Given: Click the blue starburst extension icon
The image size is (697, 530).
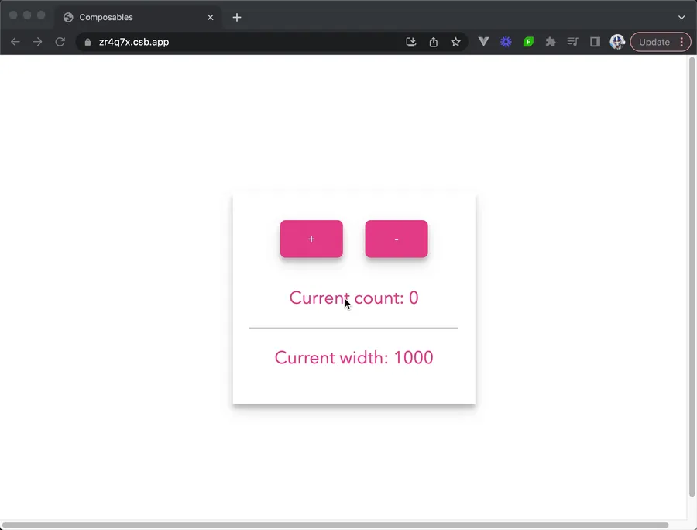Looking at the screenshot, I should coord(506,42).
